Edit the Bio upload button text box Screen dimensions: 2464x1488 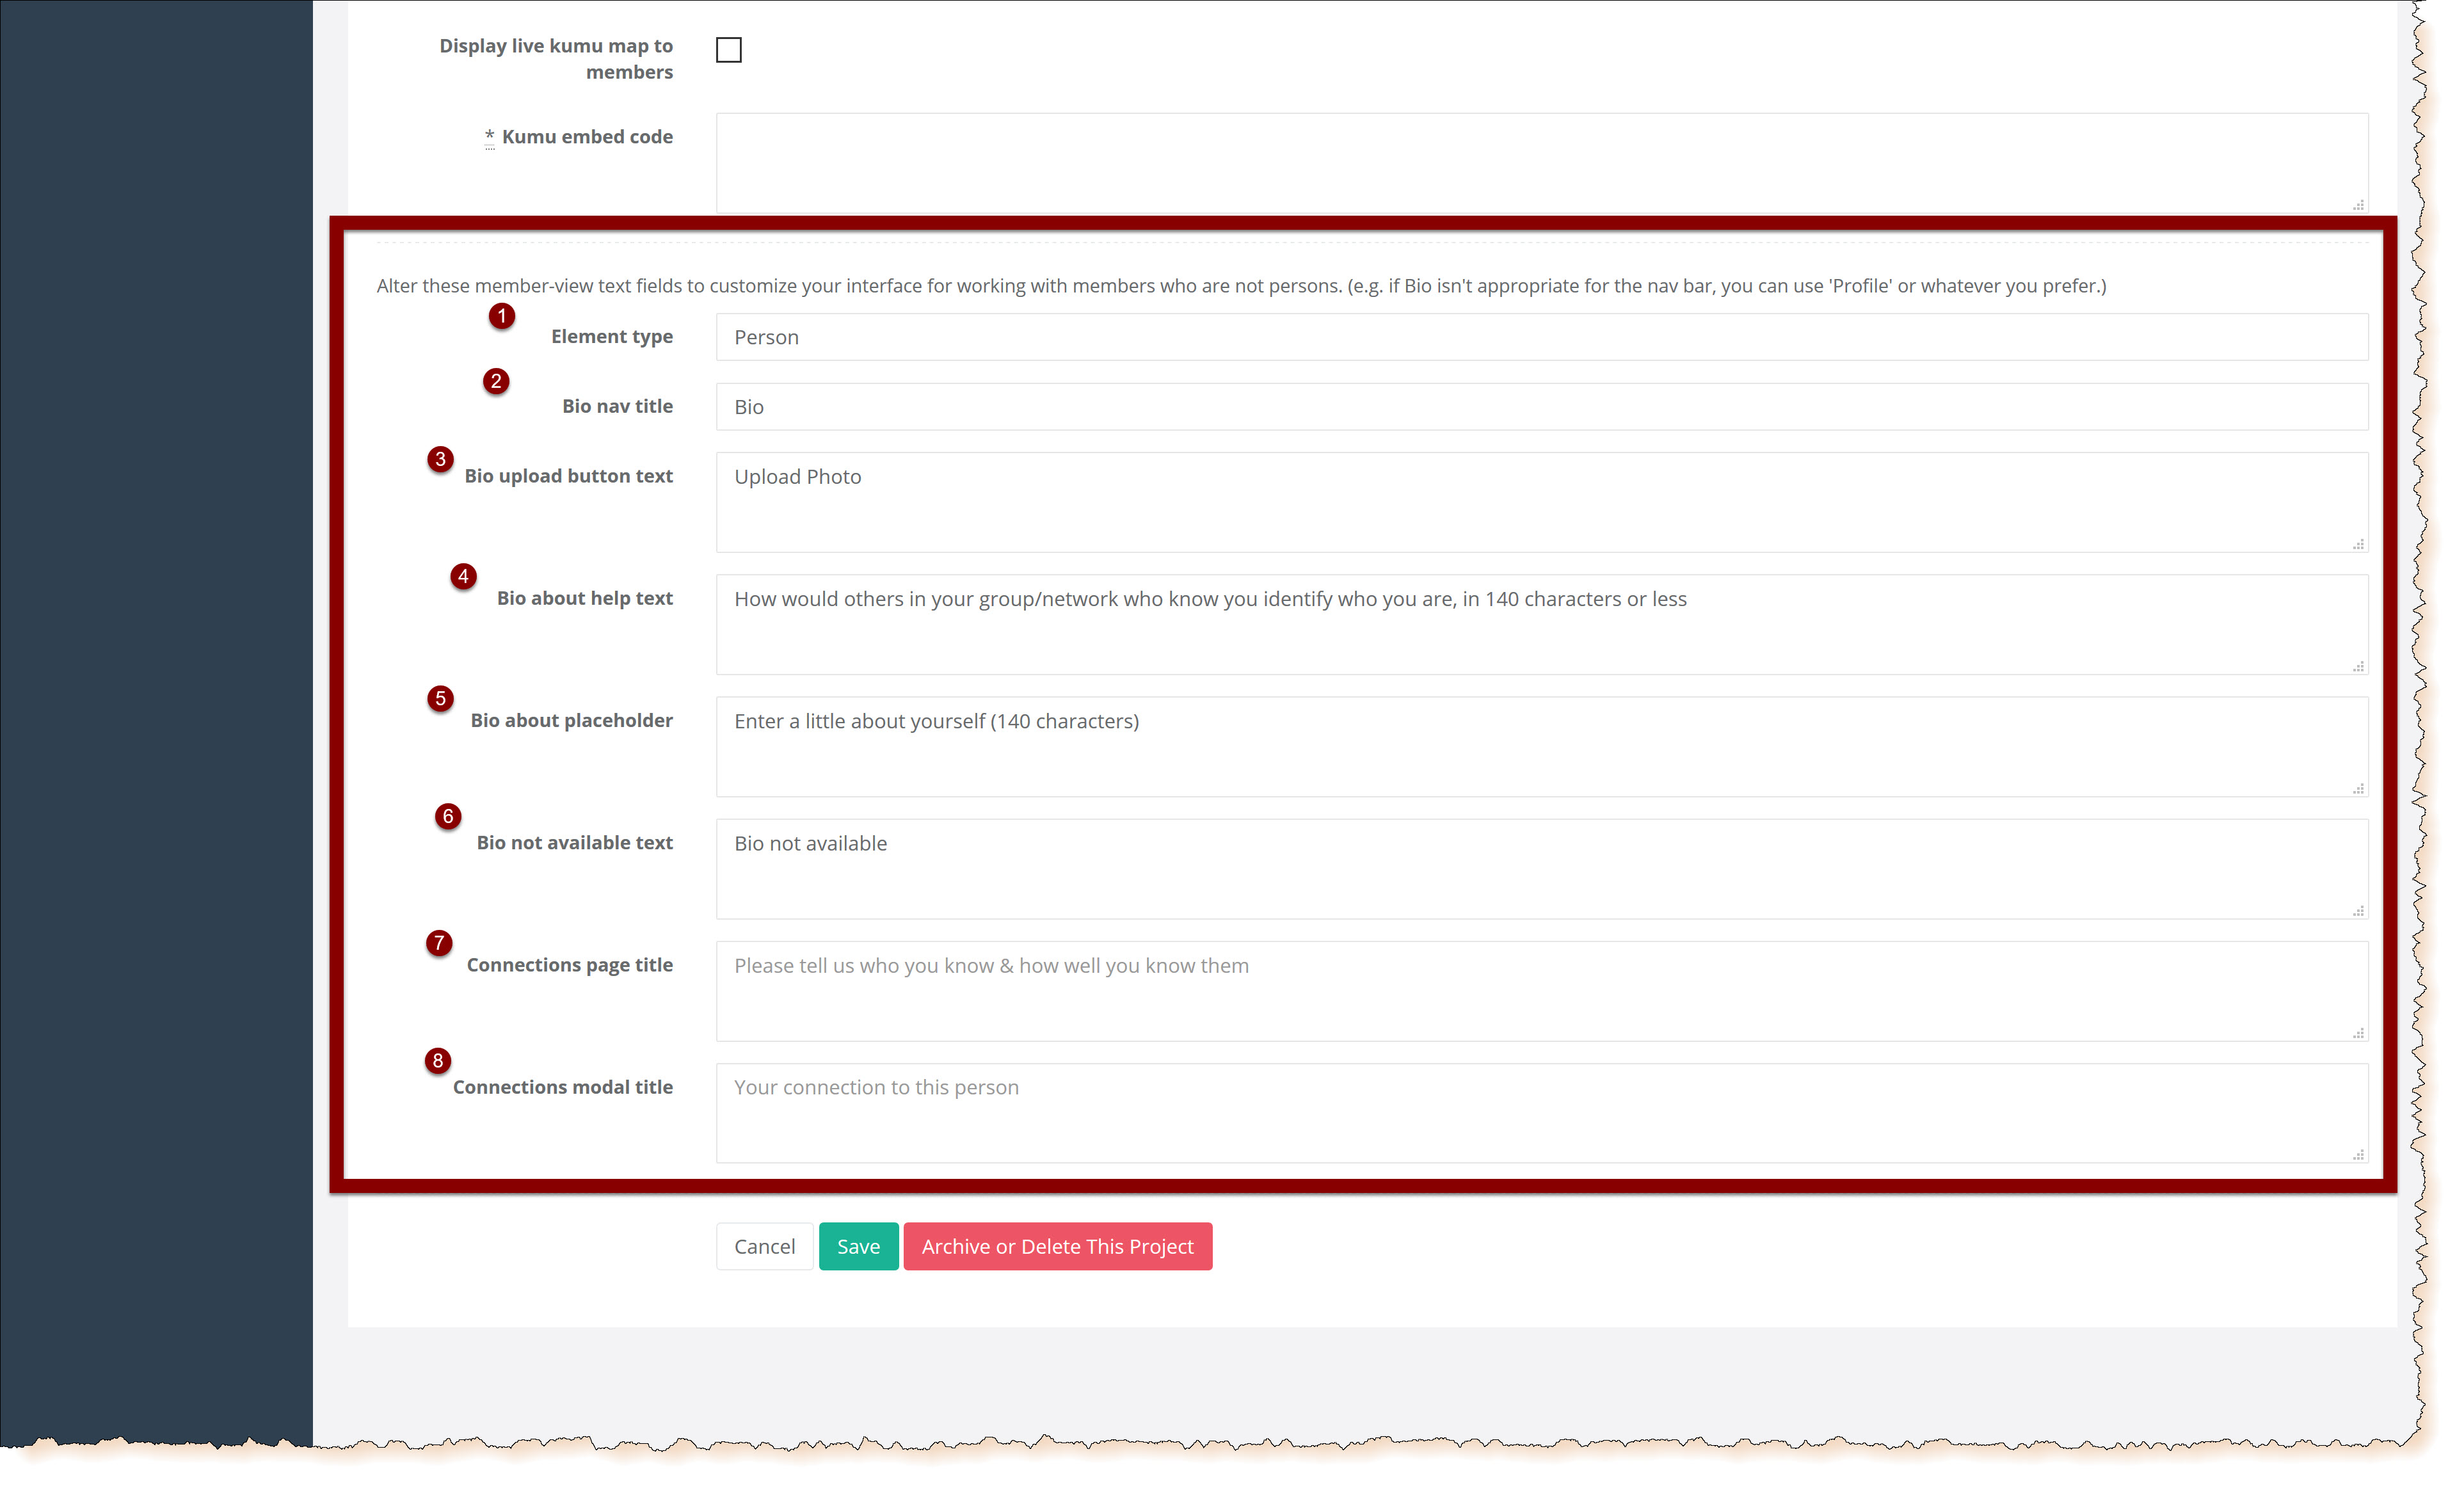coord(1540,502)
